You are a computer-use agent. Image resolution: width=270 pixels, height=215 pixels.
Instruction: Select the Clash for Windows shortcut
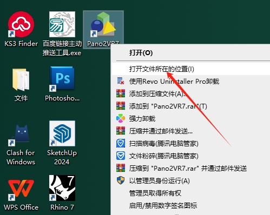pyautogui.click(x=21, y=144)
